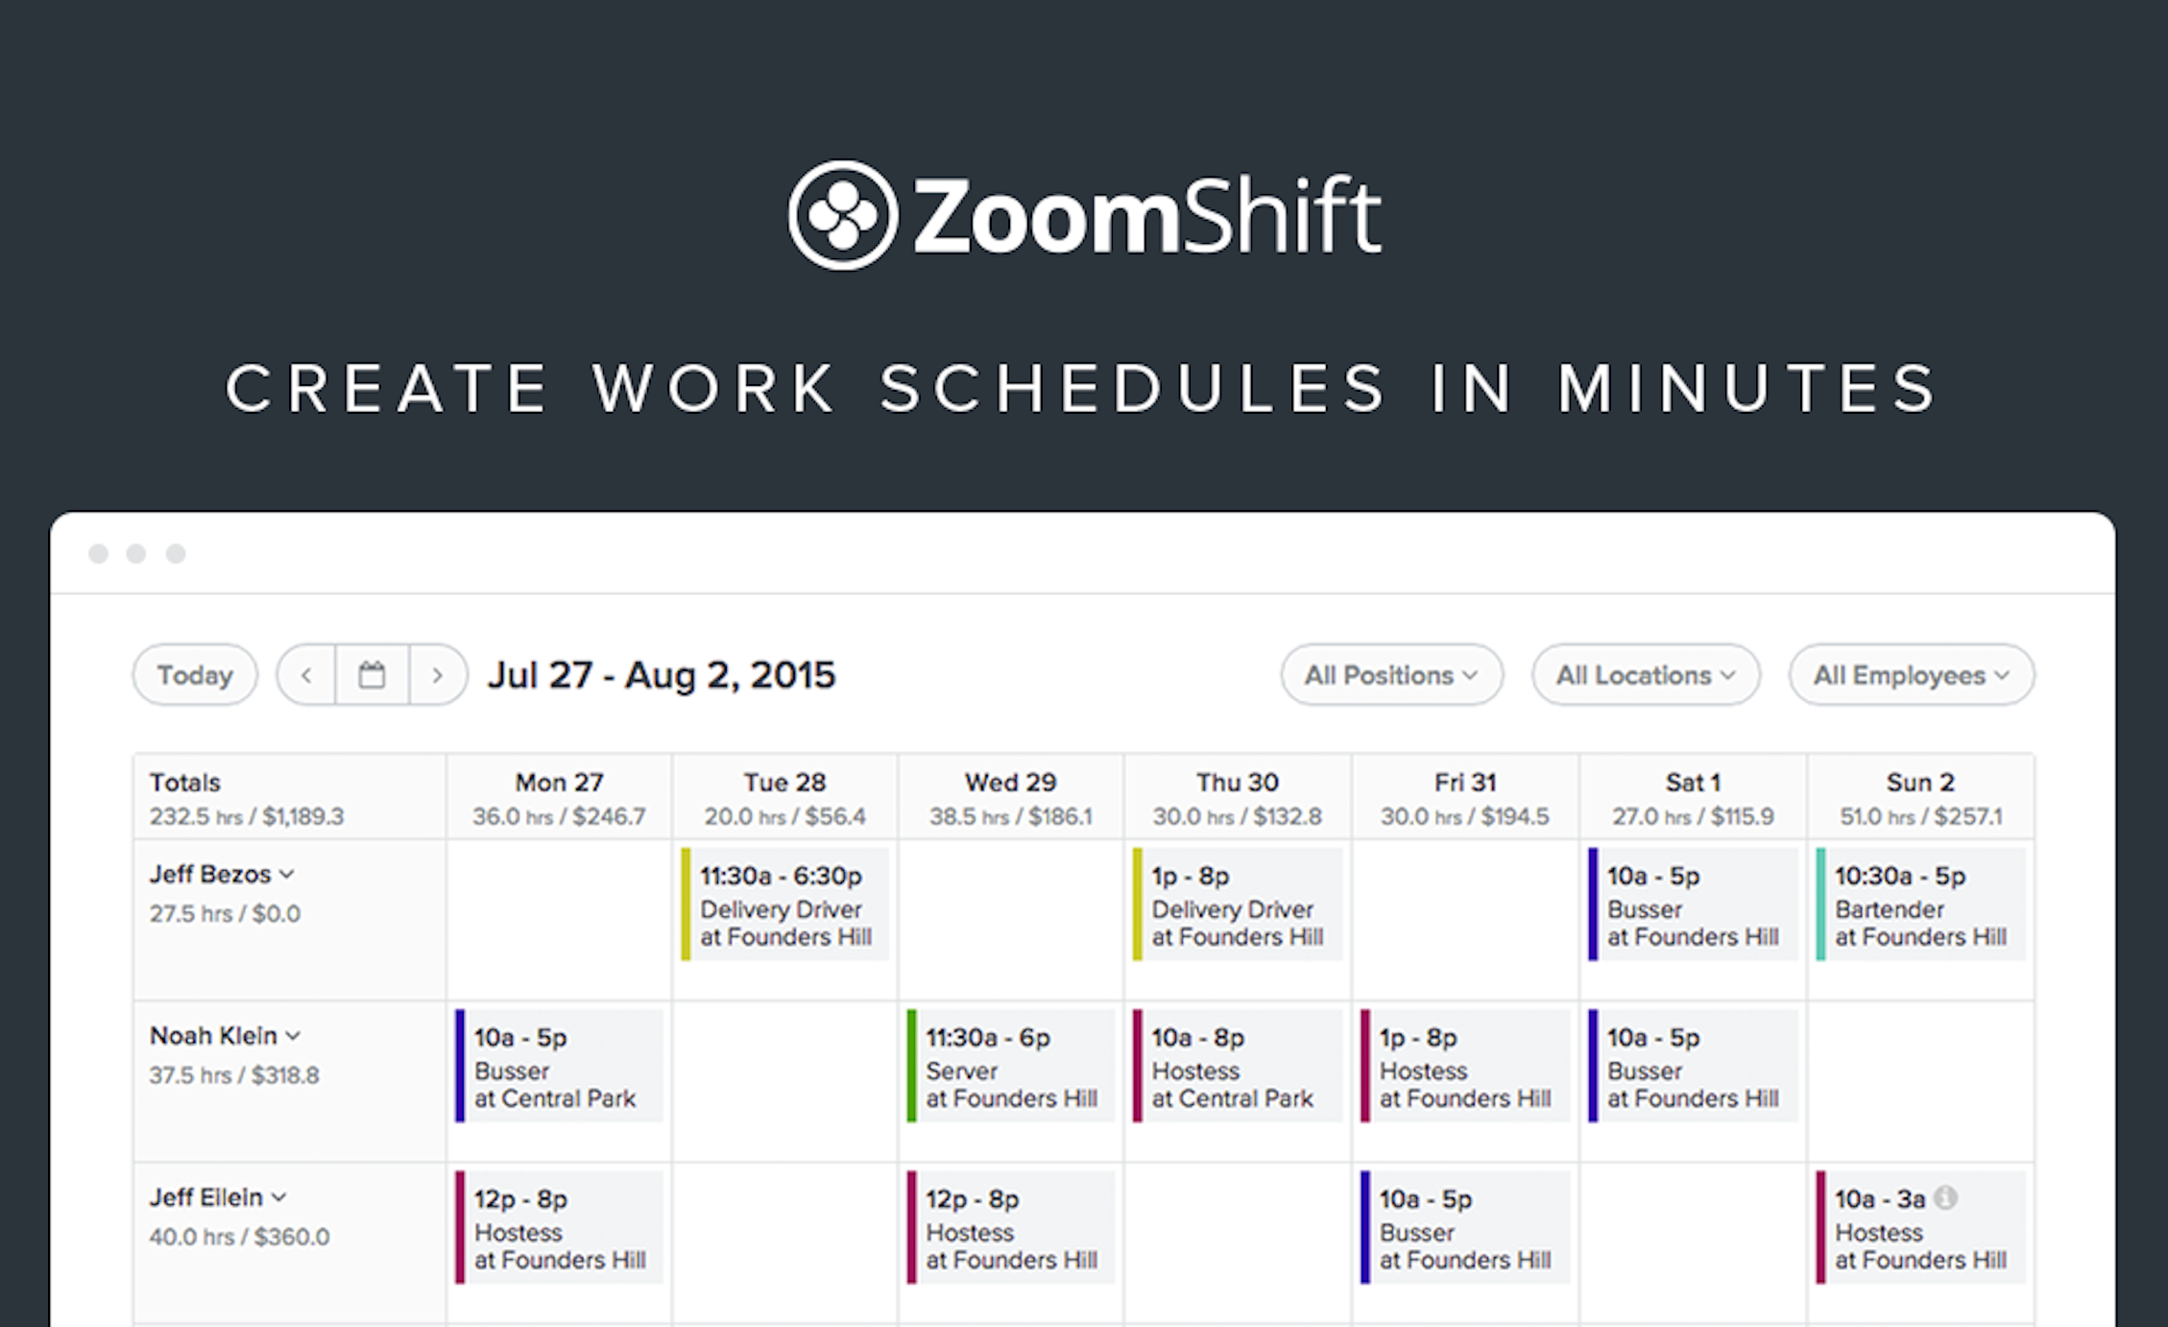Image resolution: width=2168 pixels, height=1327 pixels.
Task: Open the calendar date picker icon
Action: click(x=373, y=675)
